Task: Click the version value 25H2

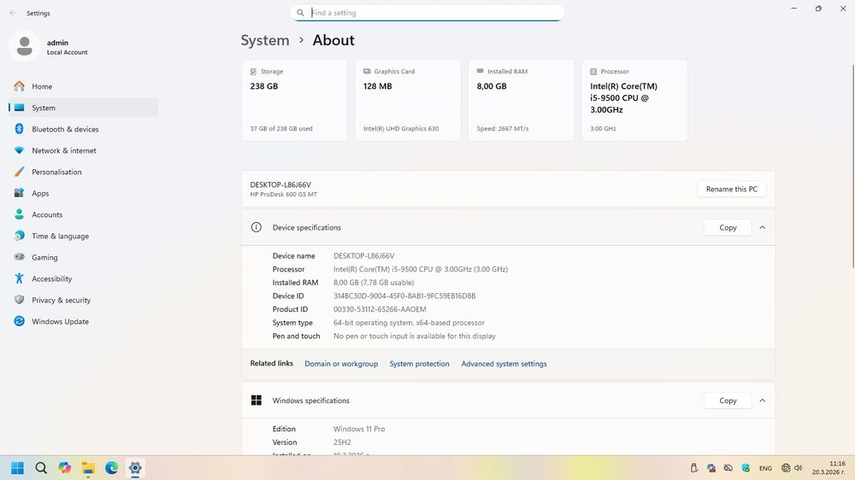Action: tap(342, 442)
